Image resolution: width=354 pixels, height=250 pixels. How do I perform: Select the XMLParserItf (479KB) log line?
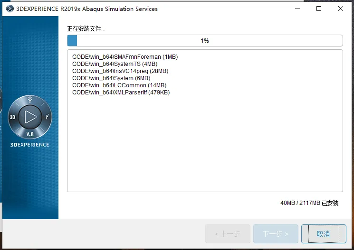121,93
